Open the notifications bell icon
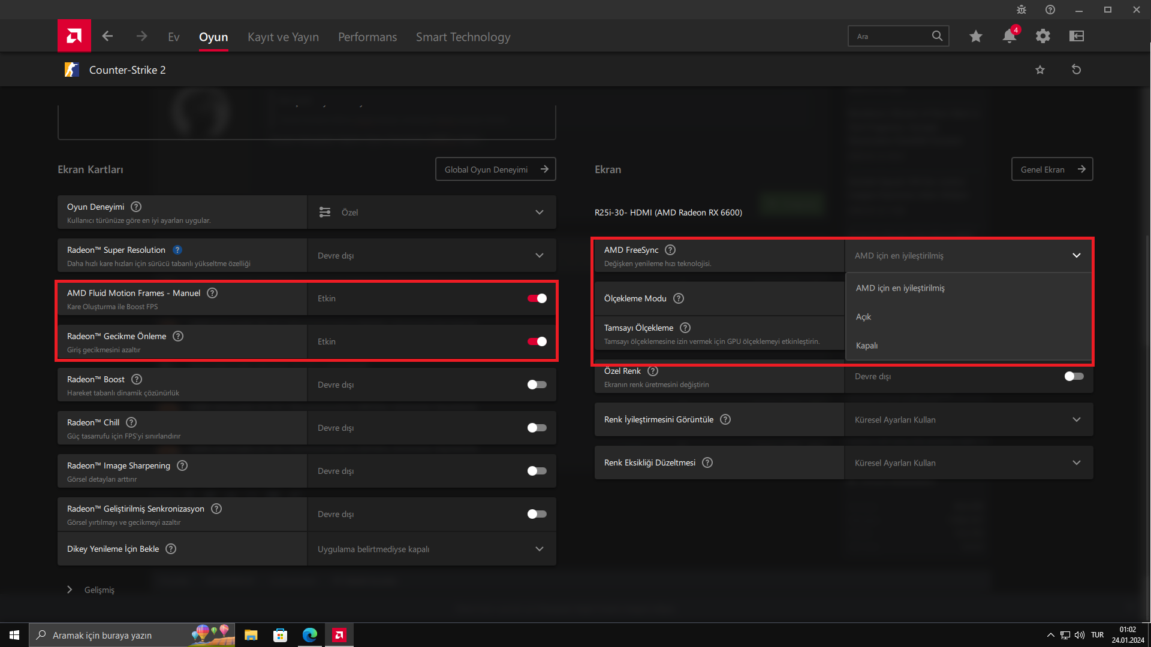The width and height of the screenshot is (1151, 647). (x=1009, y=37)
